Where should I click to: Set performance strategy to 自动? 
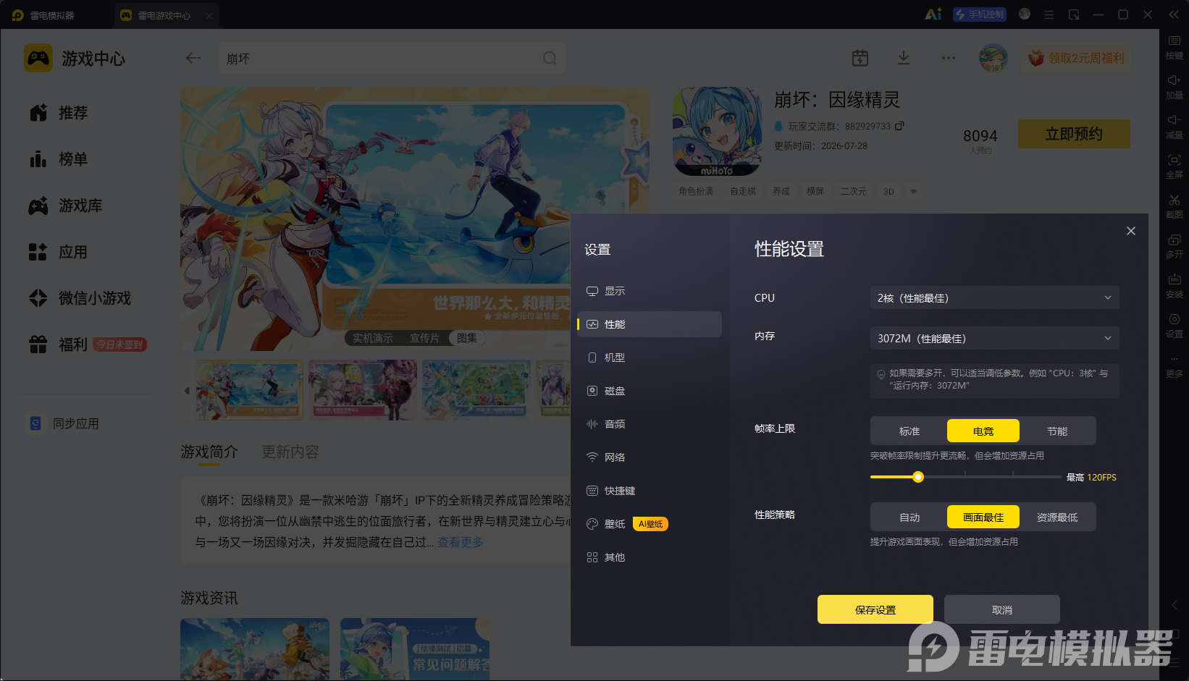coord(909,517)
